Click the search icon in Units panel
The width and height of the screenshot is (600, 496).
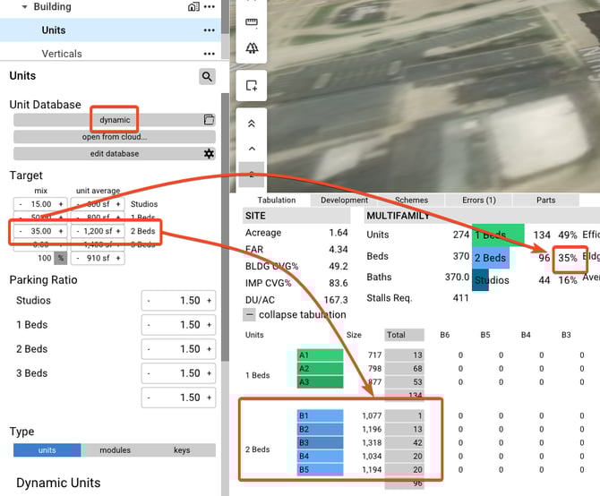pos(208,77)
